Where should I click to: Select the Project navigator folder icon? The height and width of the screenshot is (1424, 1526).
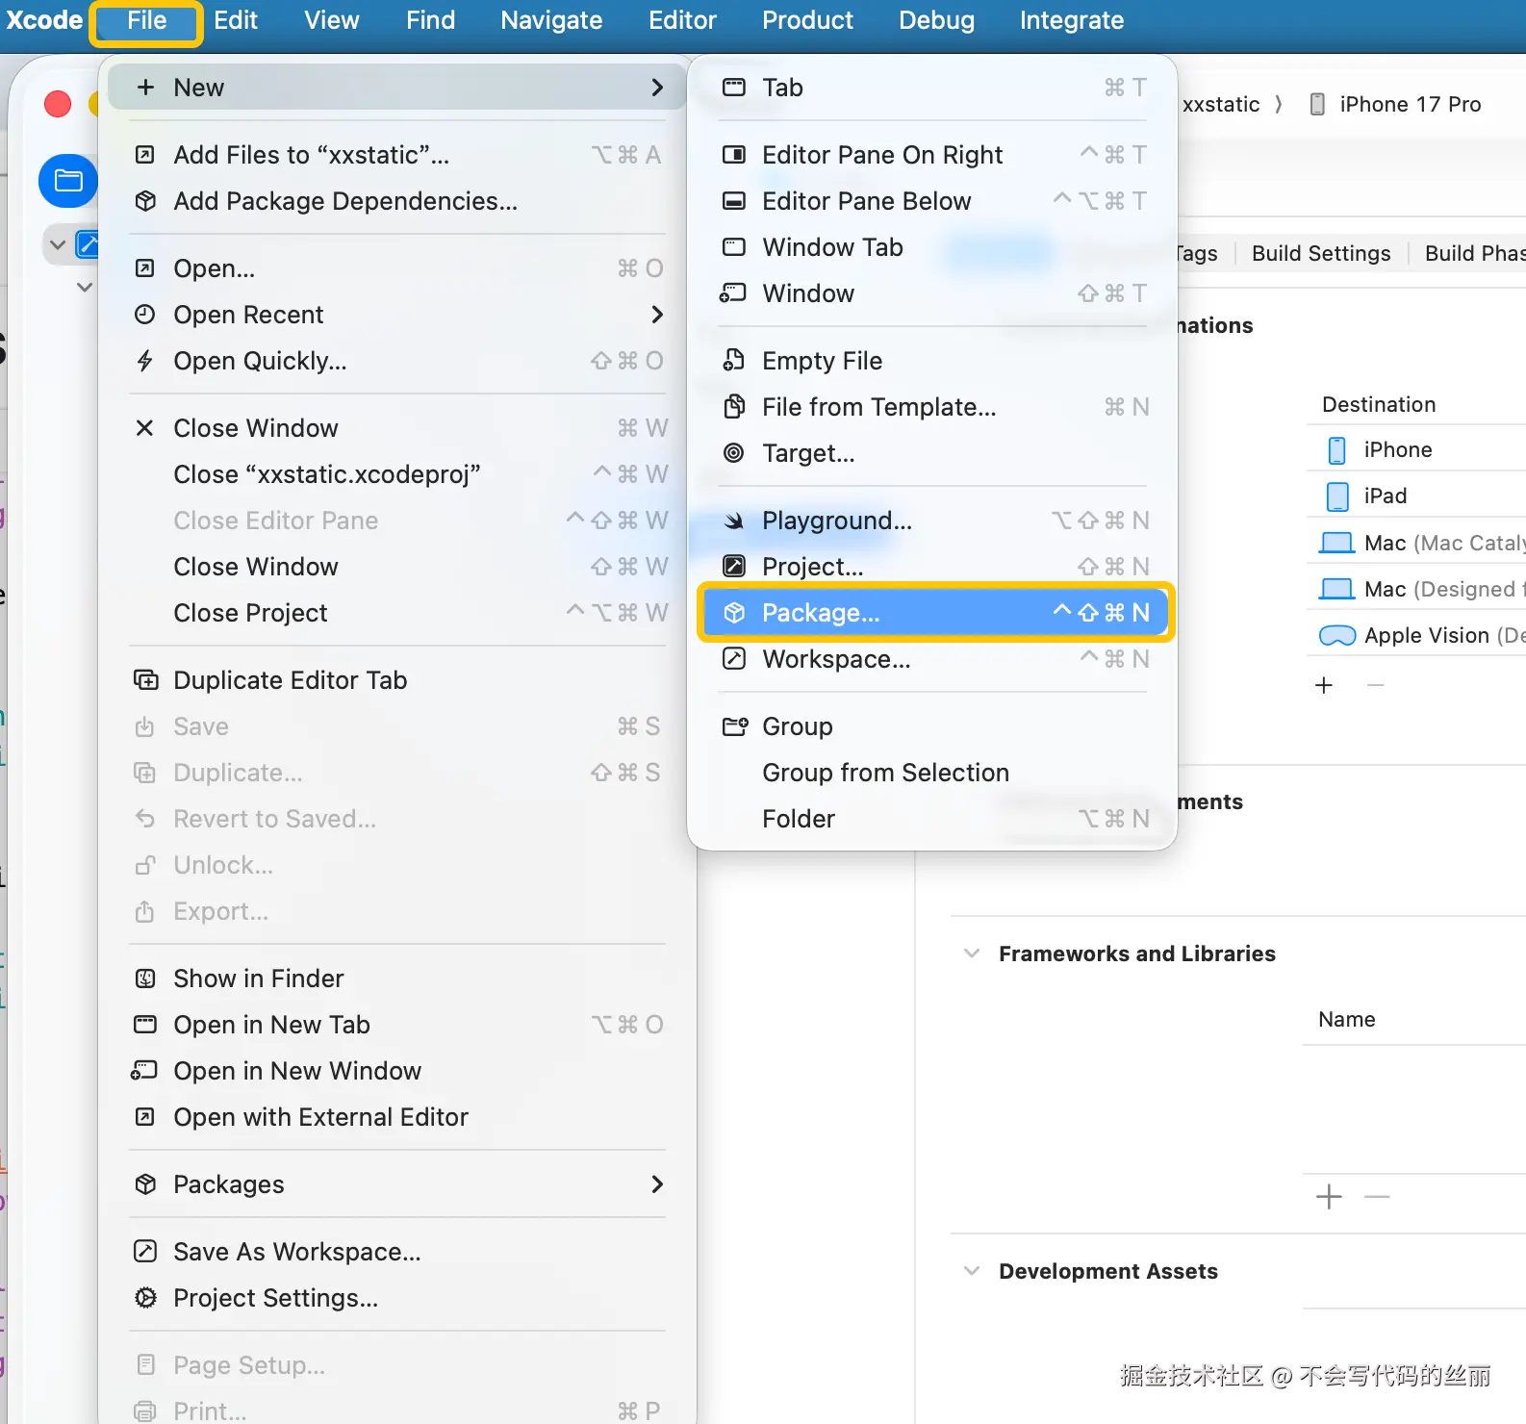pyautogui.click(x=67, y=181)
